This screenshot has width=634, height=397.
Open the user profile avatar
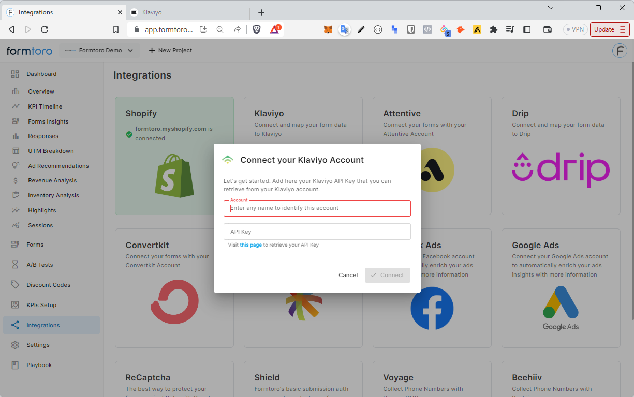pos(620,51)
